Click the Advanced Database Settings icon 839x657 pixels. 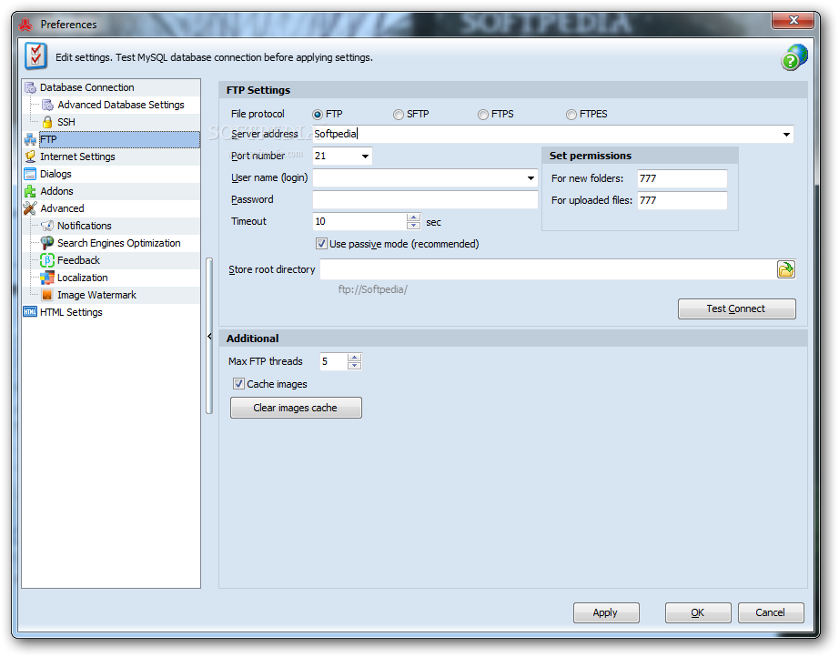47,105
